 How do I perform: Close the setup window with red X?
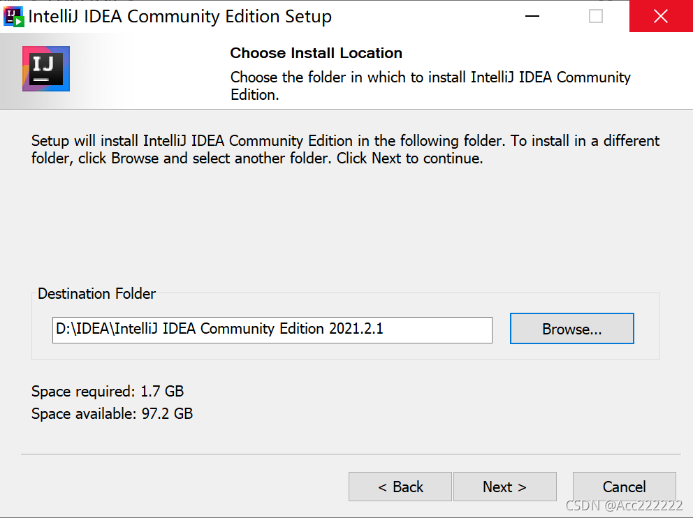[661, 16]
